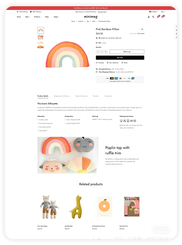This screenshot has height=245, width=182.
Task: Click the Share icon
Action: (122, 63)
